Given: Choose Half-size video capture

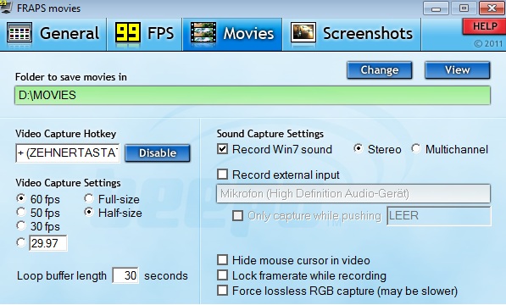Looking at the screenshot, I should pos(89,212).
